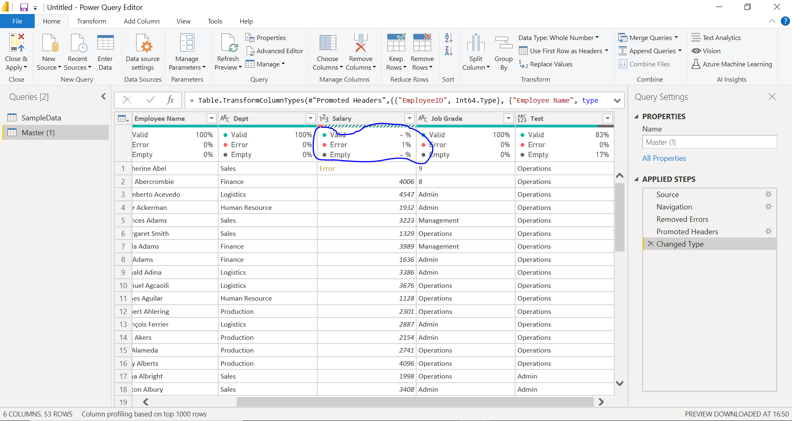The image size is (792, 421).
Task: Click Use First Row as Headers
Action: pos(563,51)
